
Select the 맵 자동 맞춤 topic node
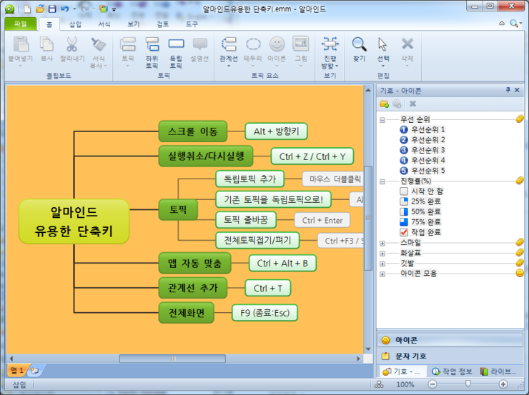click(x=195, y=264)
